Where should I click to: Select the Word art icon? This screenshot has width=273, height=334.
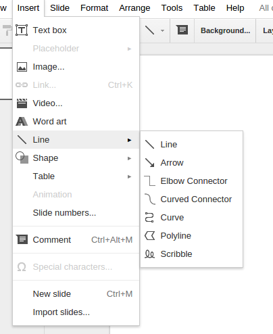(x=22, y=122)
